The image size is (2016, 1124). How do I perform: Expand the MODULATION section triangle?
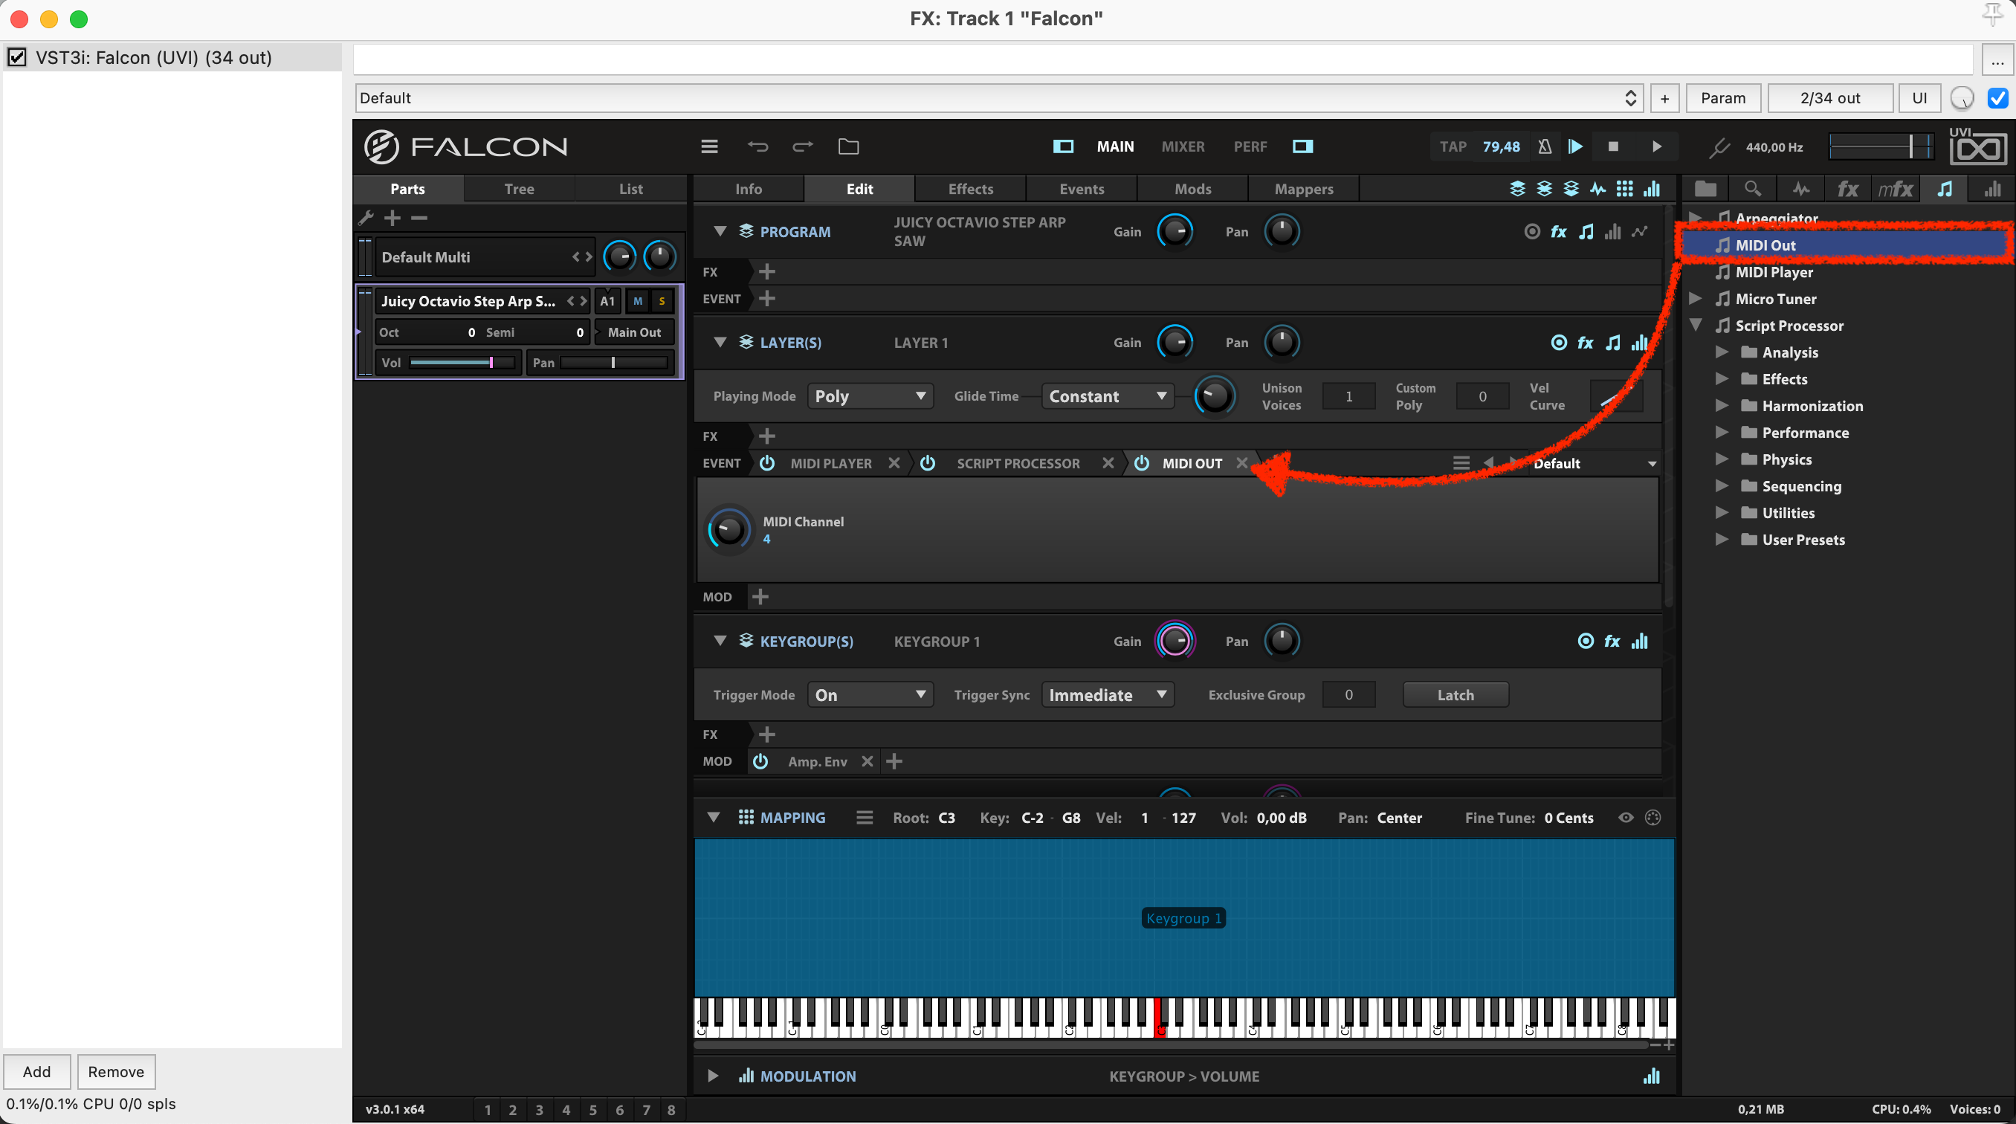713,1076
